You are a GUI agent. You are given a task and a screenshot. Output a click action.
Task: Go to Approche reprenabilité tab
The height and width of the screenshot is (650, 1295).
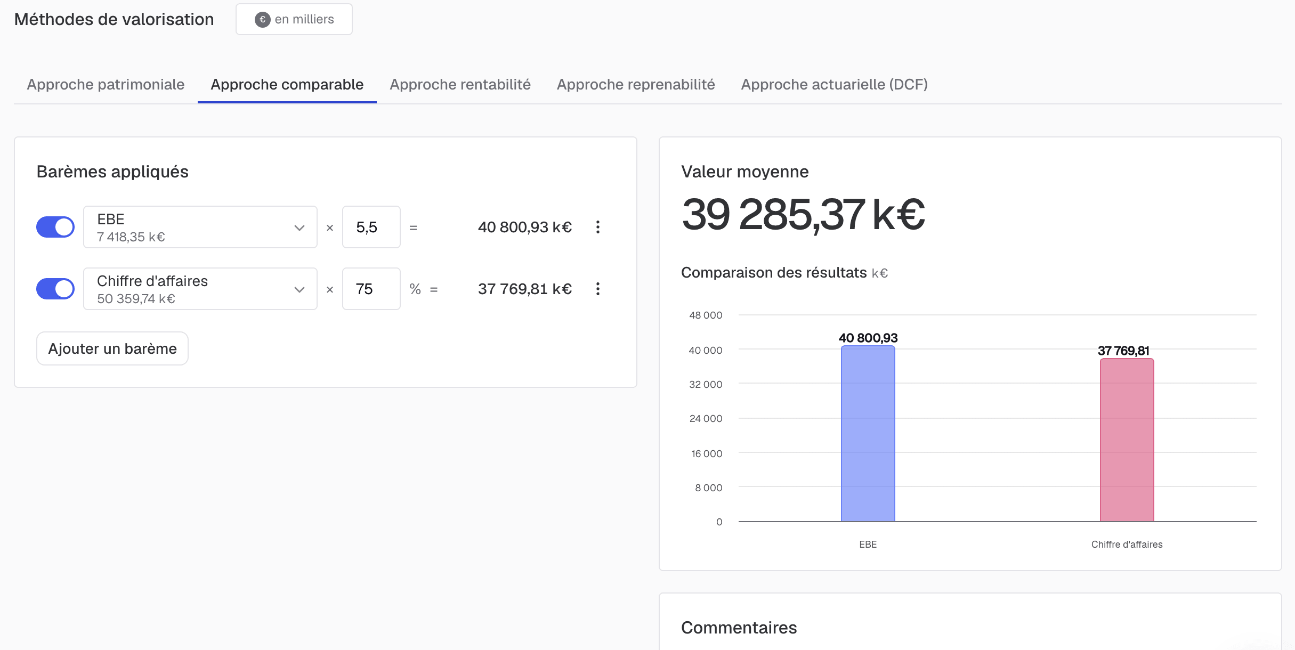tap(636, 84)
